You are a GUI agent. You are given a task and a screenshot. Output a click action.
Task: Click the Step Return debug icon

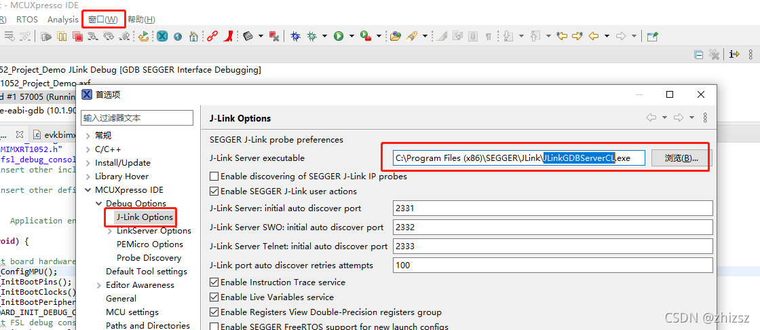tap(124, 36)
